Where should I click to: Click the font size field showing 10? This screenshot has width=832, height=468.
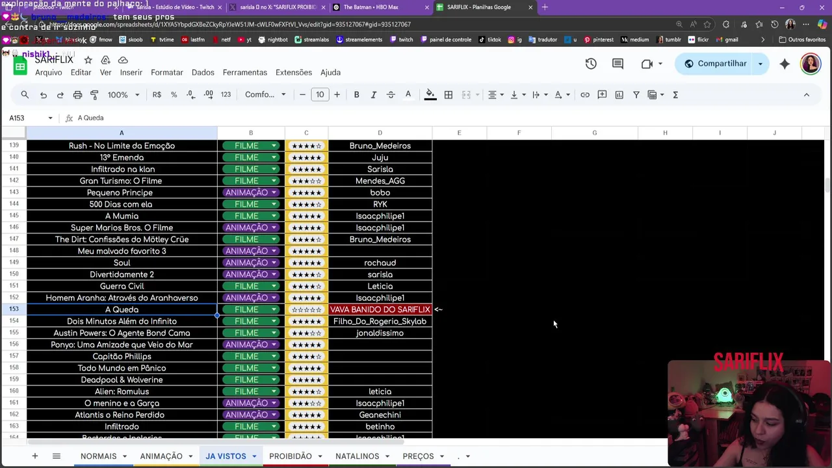[x=320, y=95]
